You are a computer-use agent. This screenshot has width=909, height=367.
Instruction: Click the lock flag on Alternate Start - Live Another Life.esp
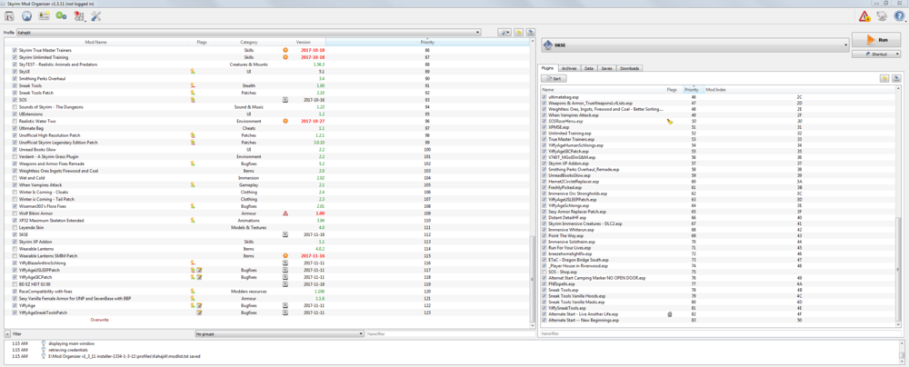(x=670, y=314)
